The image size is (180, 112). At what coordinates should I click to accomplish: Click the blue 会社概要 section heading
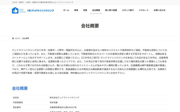(20, 88)
